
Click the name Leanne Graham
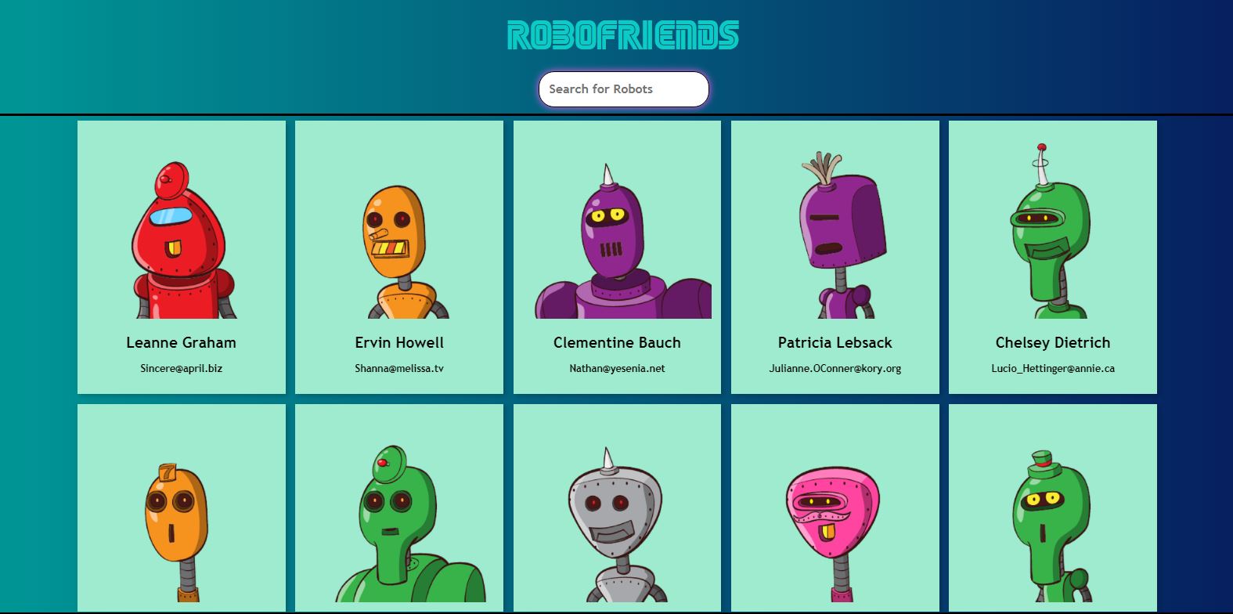[x=181, y=342]
